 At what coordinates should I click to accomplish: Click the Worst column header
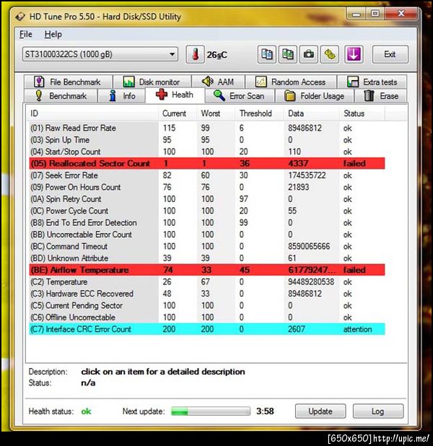click(x=216, y=113)
